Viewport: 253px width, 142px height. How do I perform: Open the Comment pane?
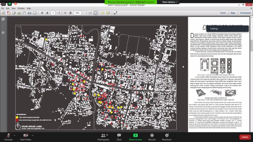pos(245,13)
